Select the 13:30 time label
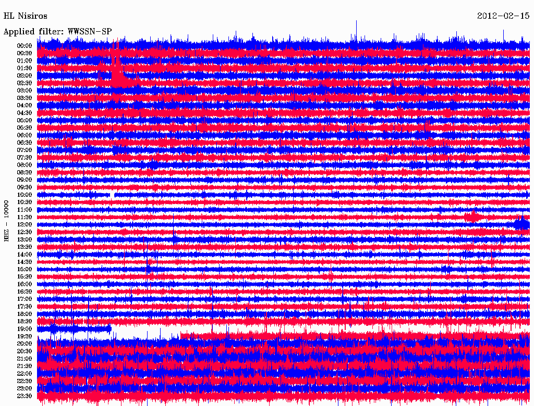Screen dimensions: 534x406 [25, 247]
